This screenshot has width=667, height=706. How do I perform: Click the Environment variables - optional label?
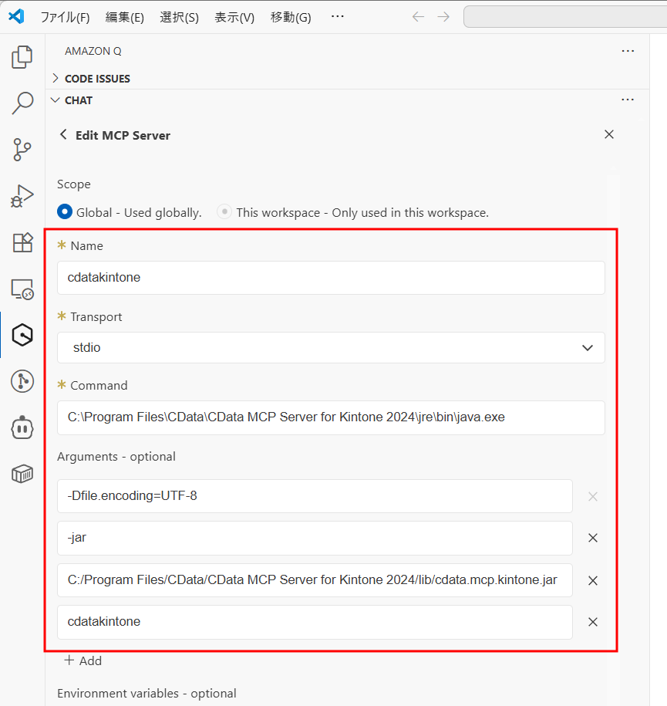pos(147,694)
